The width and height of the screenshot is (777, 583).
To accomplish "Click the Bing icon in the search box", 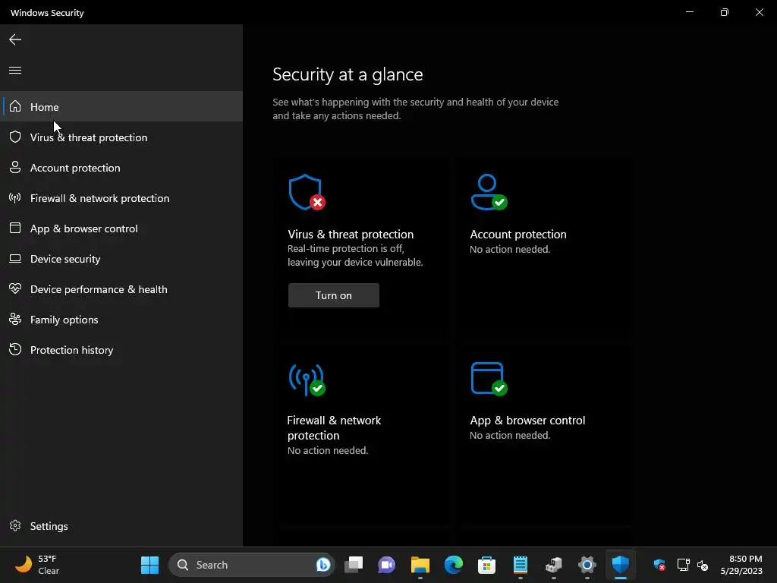I will [x=323, y=565].
